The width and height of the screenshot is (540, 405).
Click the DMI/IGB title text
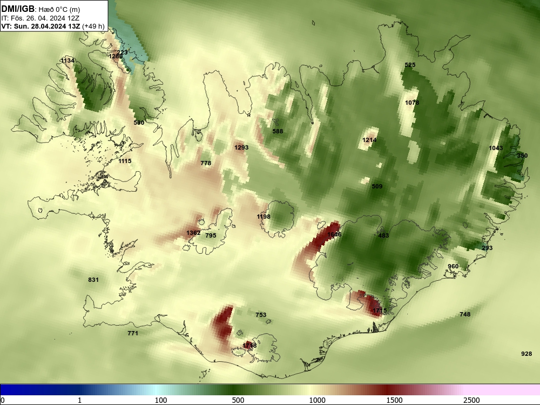pos(18,9)
